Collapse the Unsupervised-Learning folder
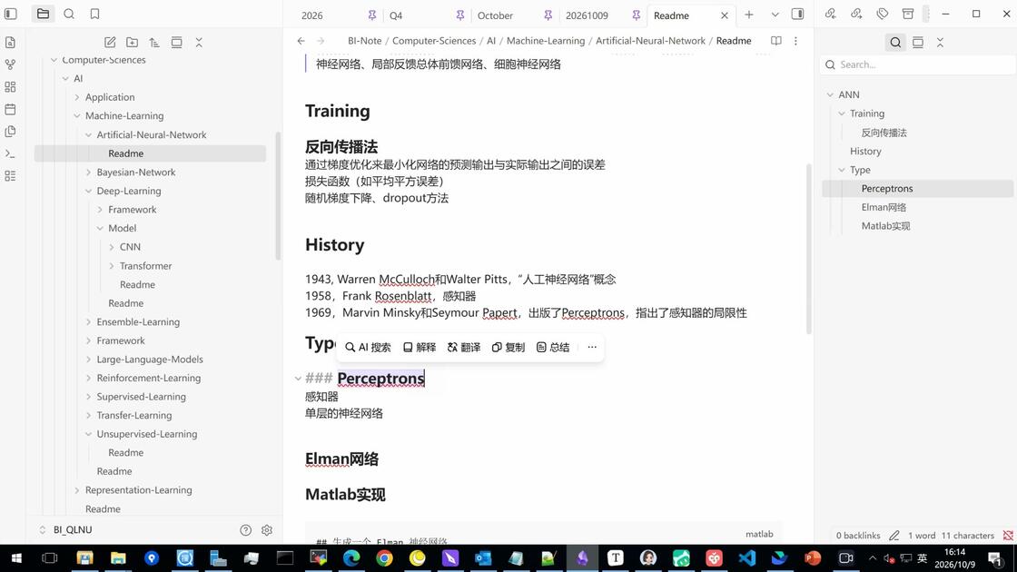This screenshot has height=572, width=1017. pyautogui.click(x=89, y=434)
